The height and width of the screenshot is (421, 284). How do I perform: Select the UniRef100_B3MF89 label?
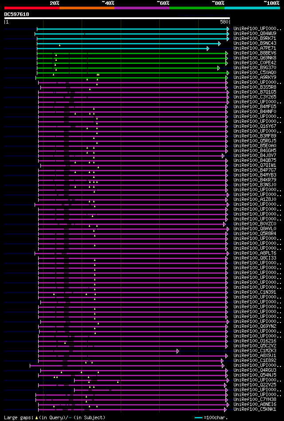pos(255,136)
